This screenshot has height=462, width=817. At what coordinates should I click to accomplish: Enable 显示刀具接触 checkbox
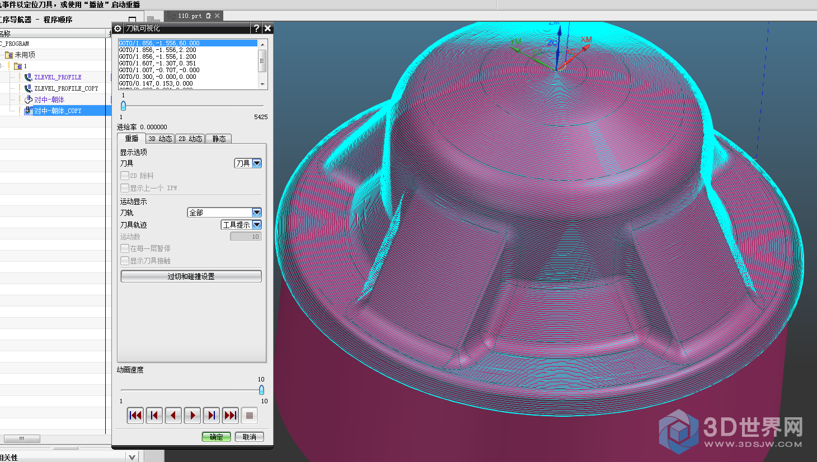(x=125, y=261)
